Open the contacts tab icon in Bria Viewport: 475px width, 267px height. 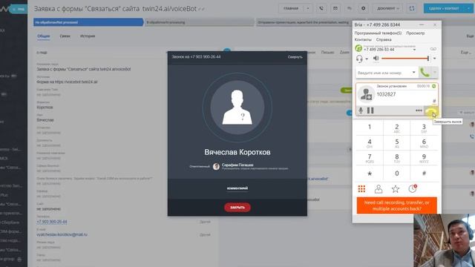tap(379, 189)
